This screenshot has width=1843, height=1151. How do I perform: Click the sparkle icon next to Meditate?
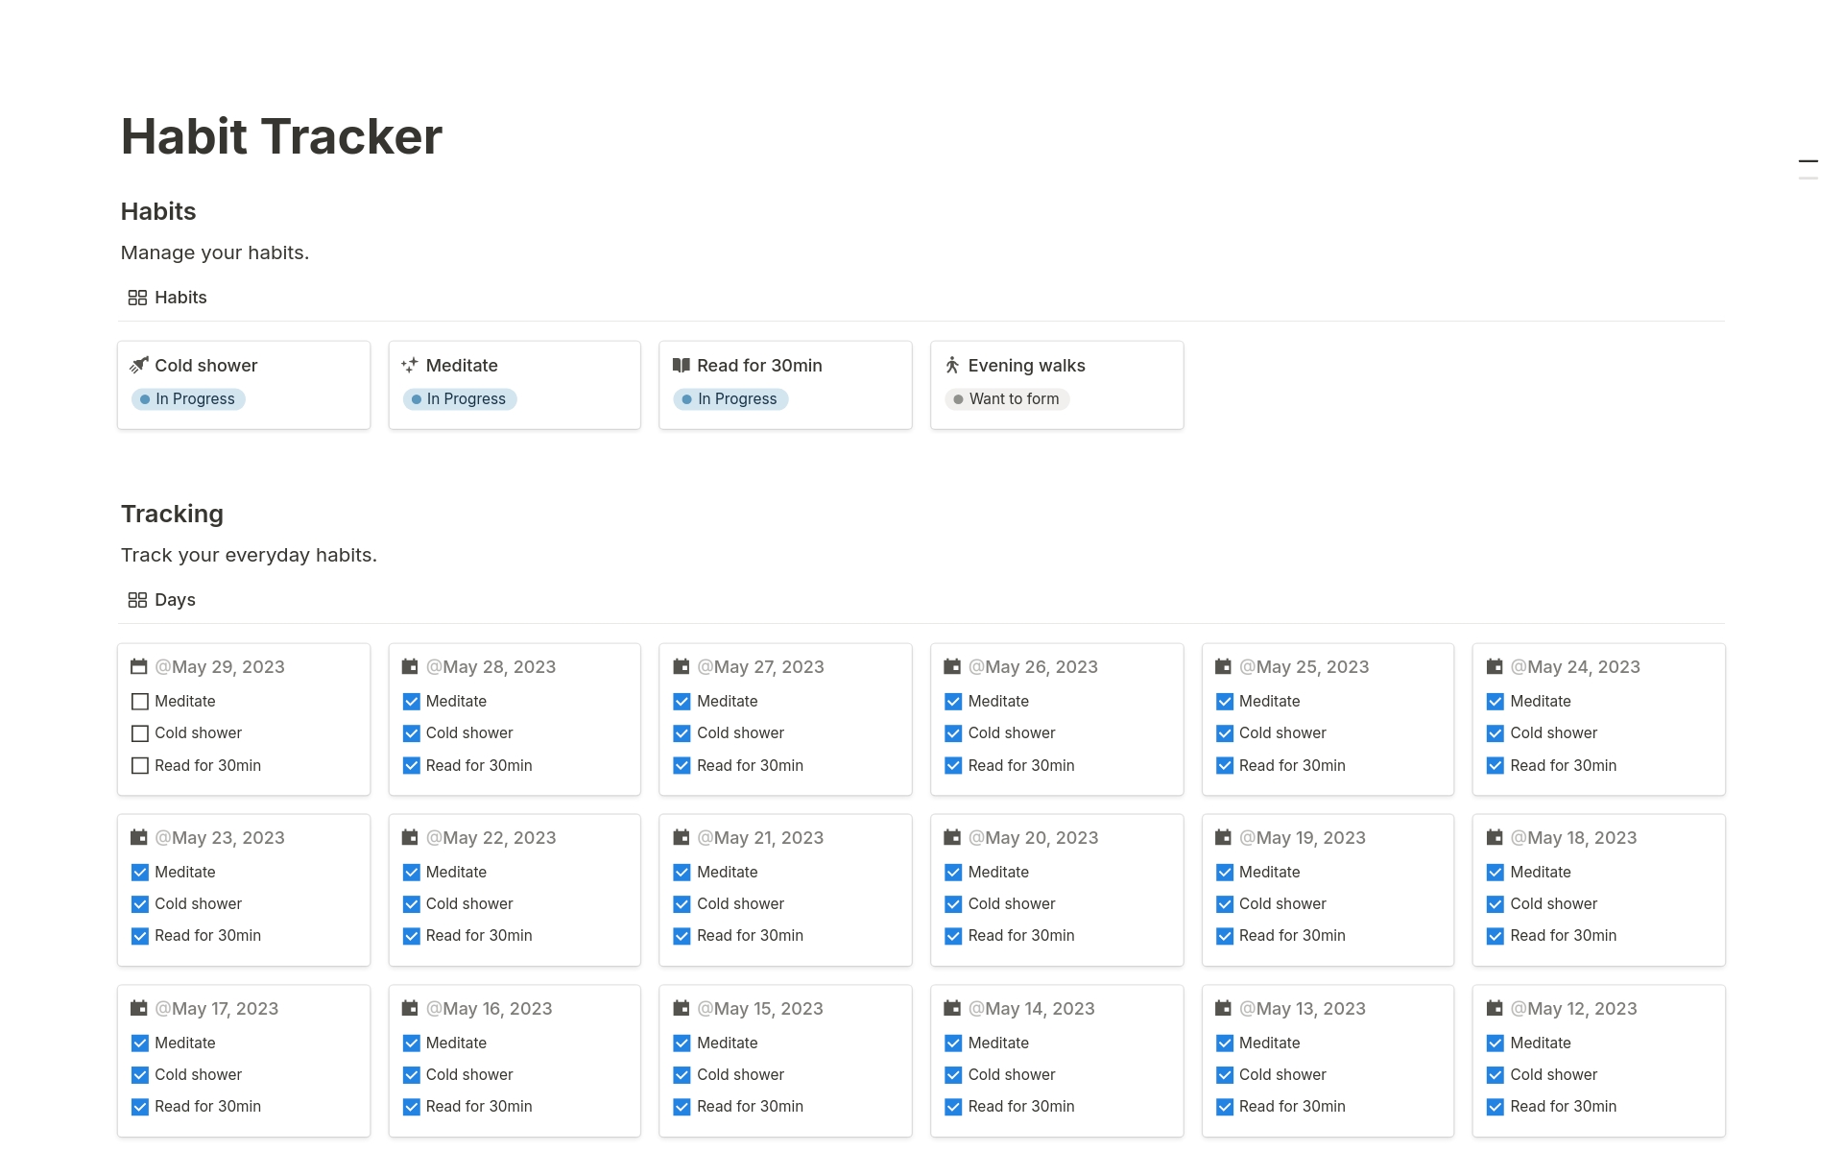pos(410,365)
